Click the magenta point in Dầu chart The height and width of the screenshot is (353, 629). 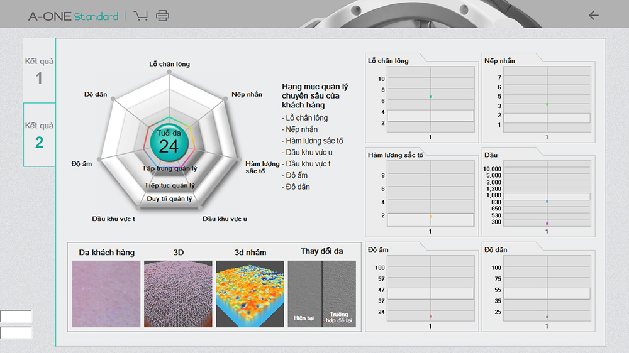click(547, 224)
